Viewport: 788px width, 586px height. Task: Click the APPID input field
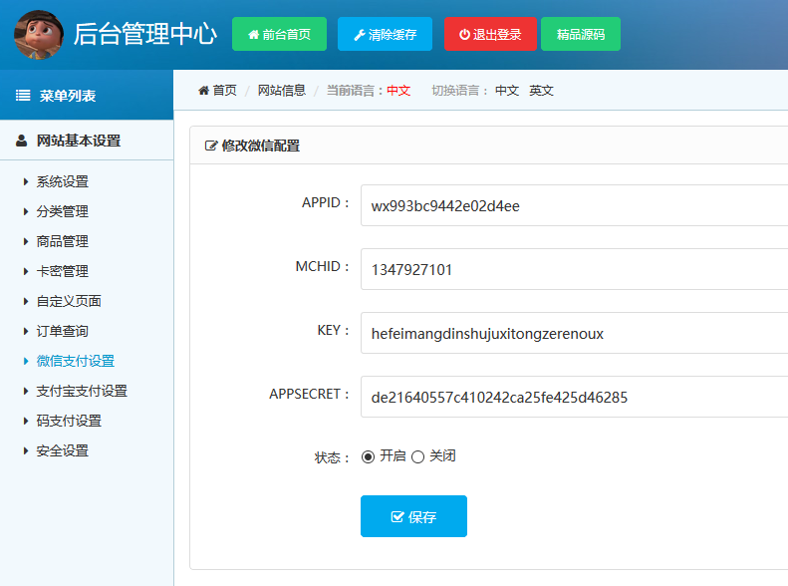coord(574,206)
